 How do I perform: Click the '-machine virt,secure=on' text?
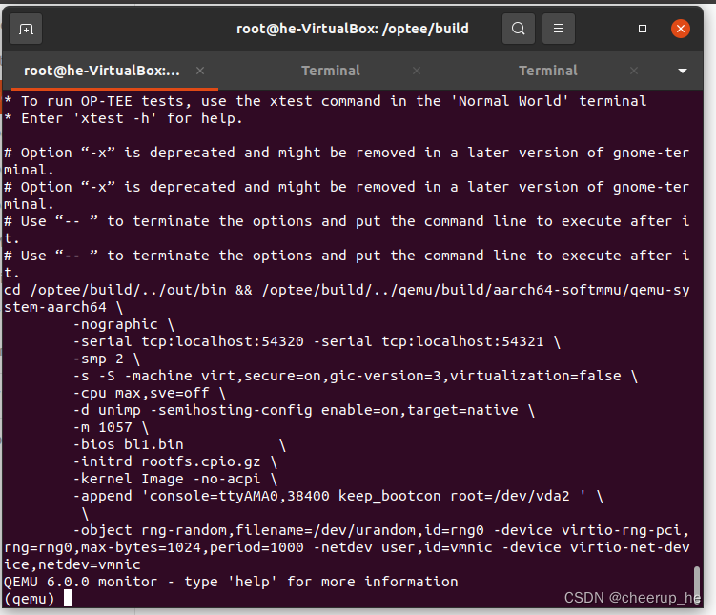point(225,376)
